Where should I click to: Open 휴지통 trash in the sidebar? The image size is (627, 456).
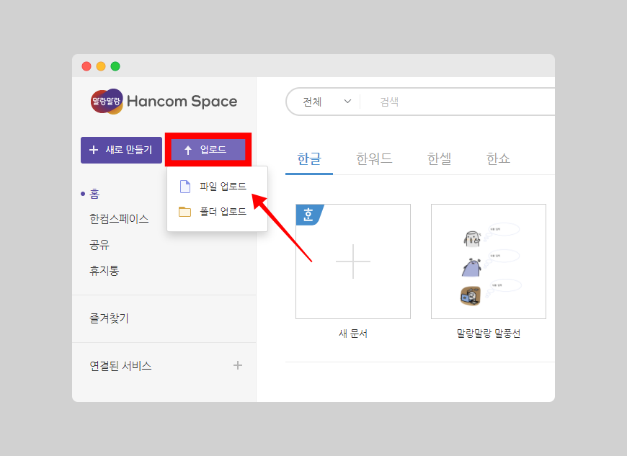point(104,271)
